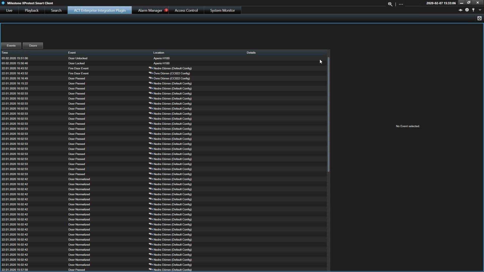Select the Door Unlocked event
The height and width of the screenshot is (272, 484).
(78, 58)
